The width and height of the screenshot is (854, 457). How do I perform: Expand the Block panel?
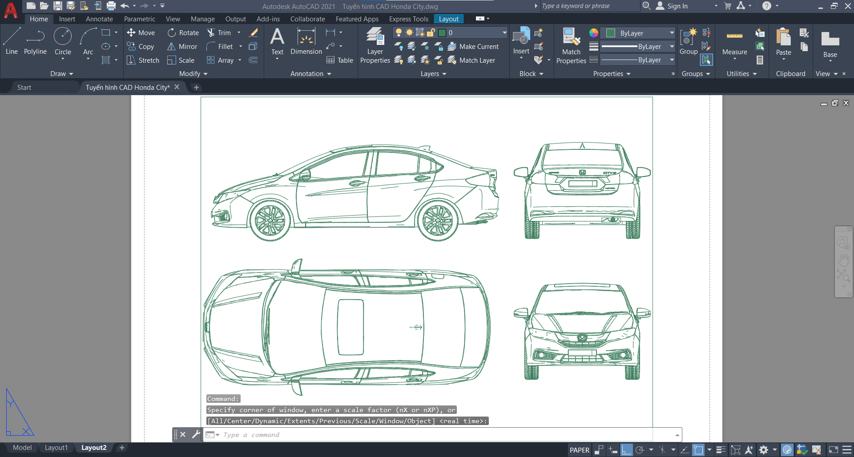531,74
